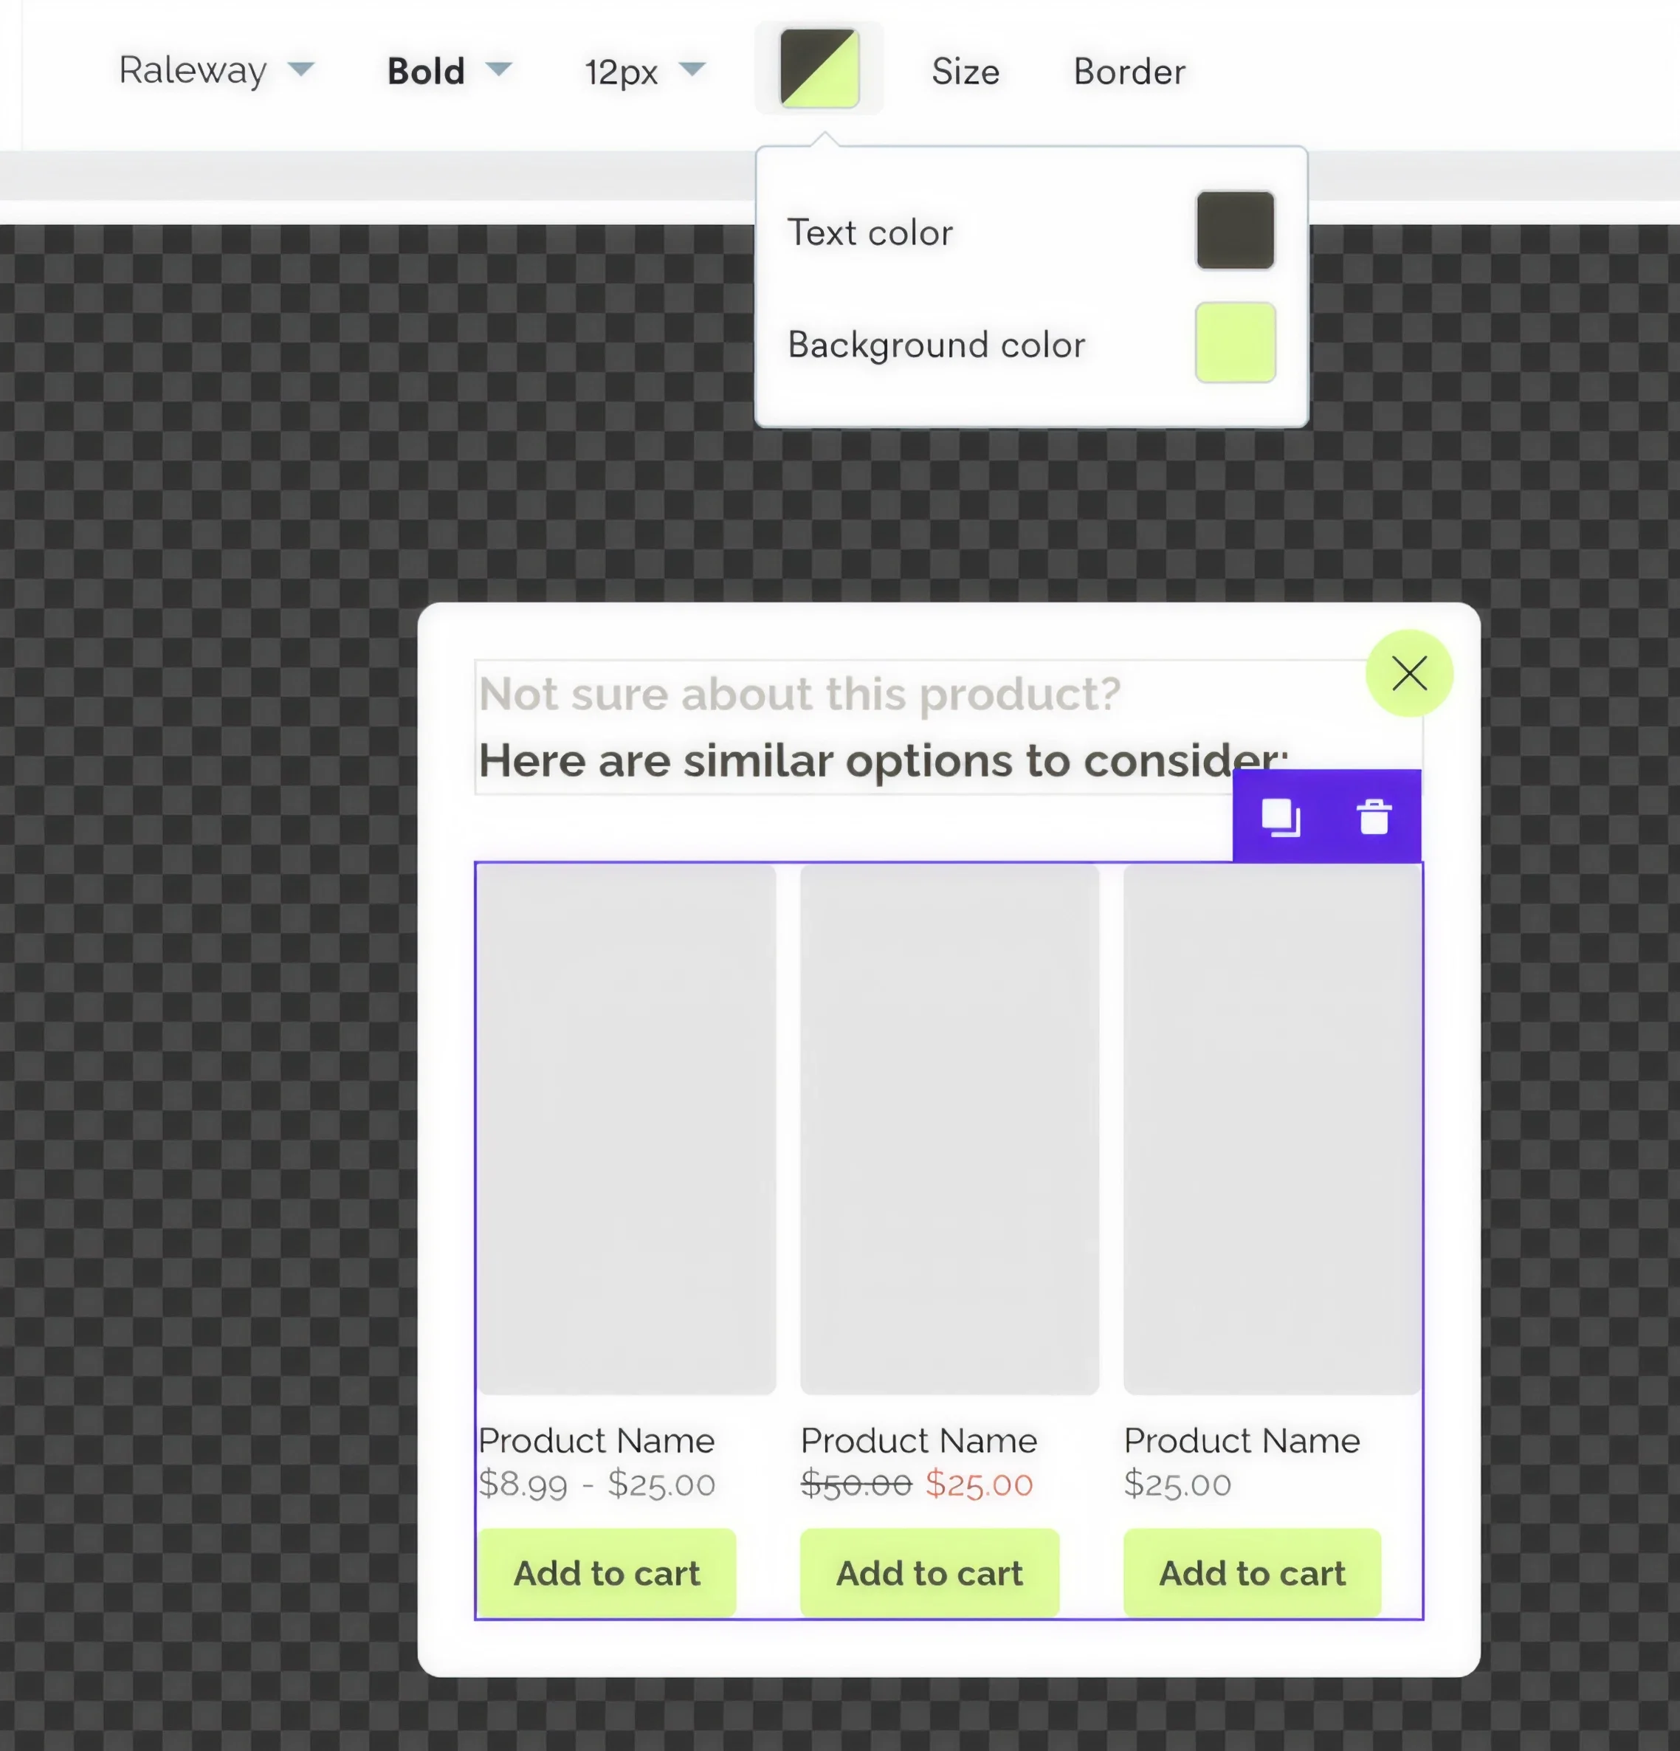This screenshot has width=1680, height=1751.
Task: Open the Border settings
Action: click(x=1128, y=72)
